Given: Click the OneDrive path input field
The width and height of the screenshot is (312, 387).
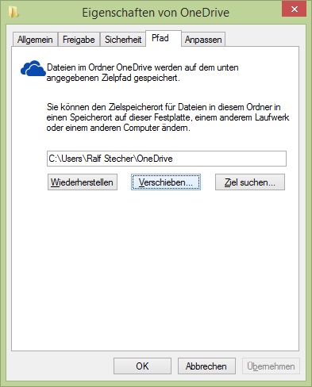Looking at the screenshot, I should [167, 159].
